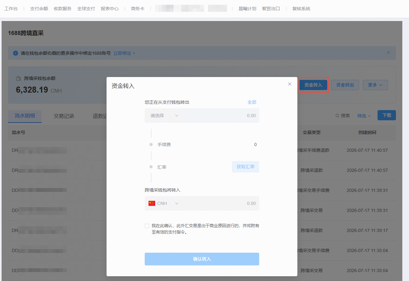
Task: Tick the commercial purpose confirmation checkbox
Action: tap(147, 226)
